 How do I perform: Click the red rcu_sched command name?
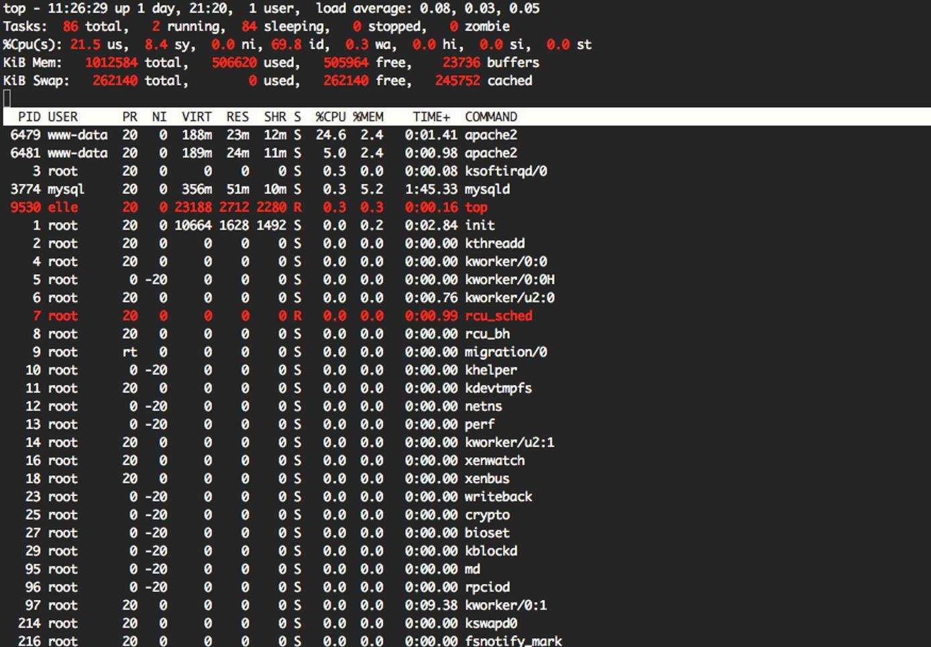pos(498,316)
